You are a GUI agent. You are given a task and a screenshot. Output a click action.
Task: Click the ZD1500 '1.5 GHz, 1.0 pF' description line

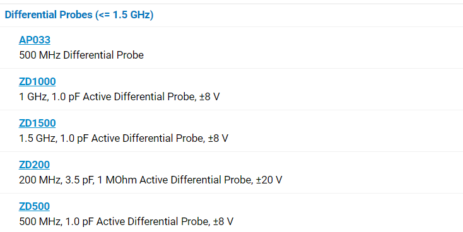point(124,139)
